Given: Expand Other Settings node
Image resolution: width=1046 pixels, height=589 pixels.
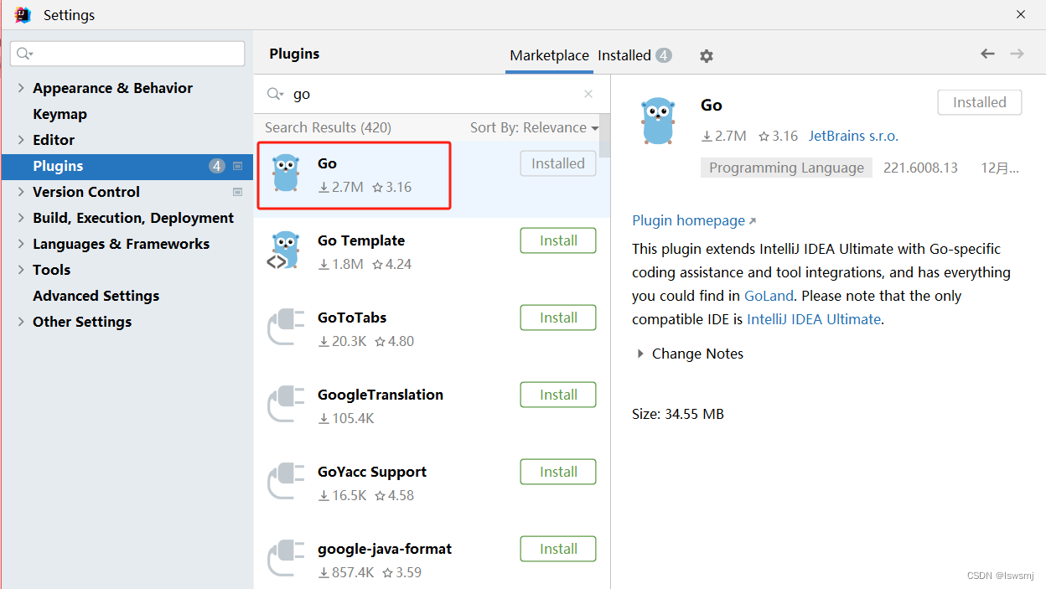Looking at the screenshot, I should 21,322.
